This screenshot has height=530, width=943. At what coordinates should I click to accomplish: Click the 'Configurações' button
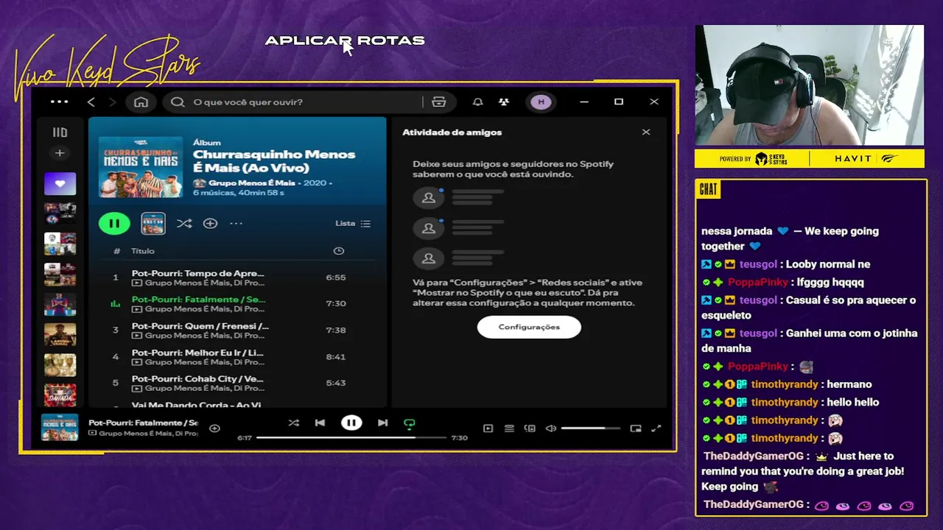point(529,327)
